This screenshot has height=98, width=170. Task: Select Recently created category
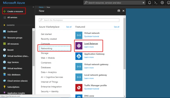(49, 39)
